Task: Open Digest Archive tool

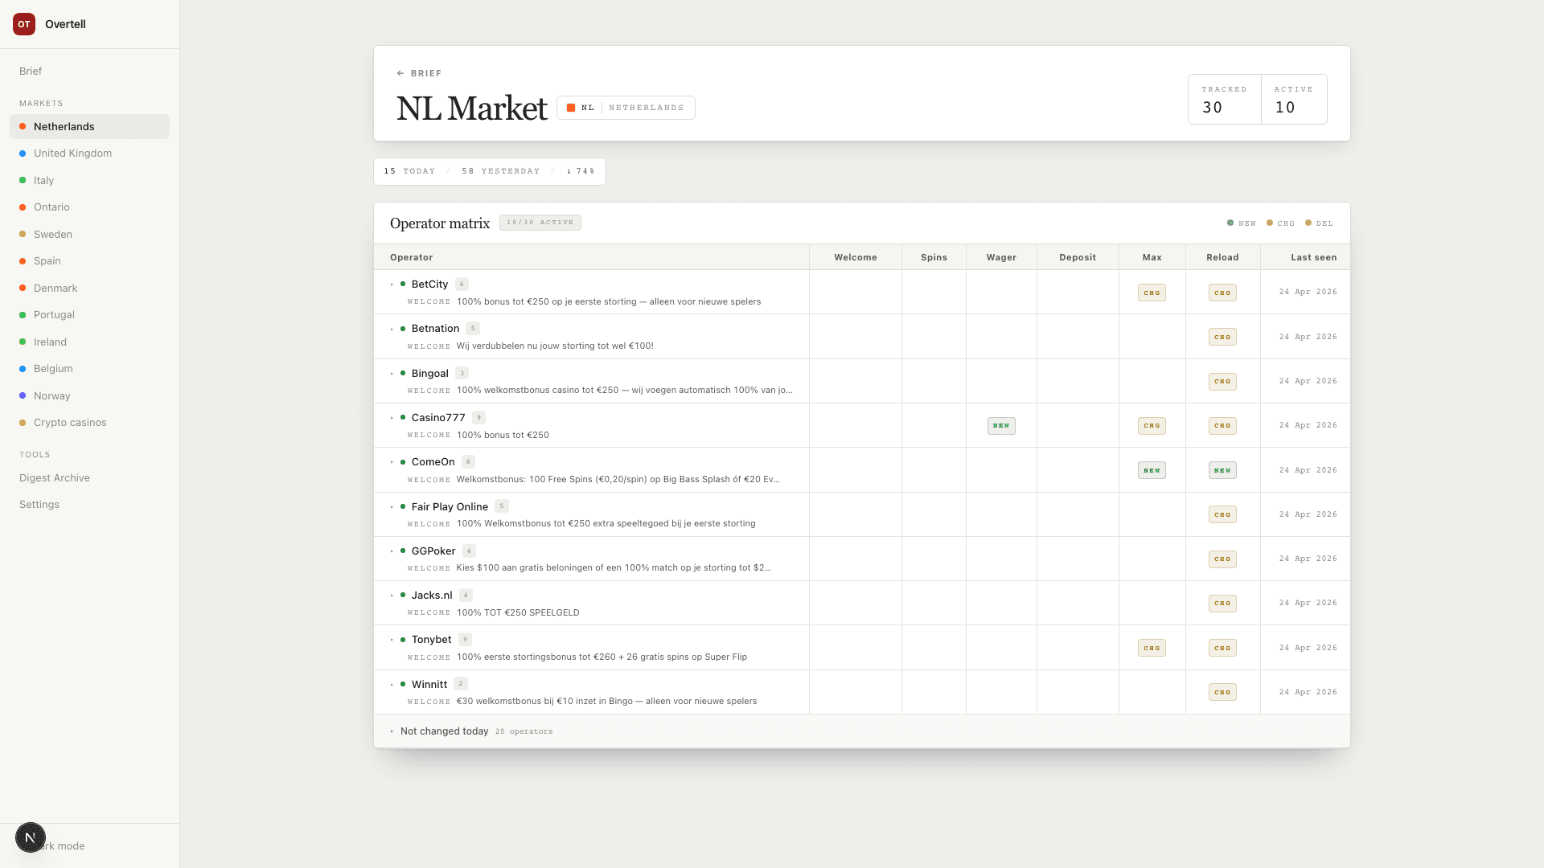Action: point(55,477)
